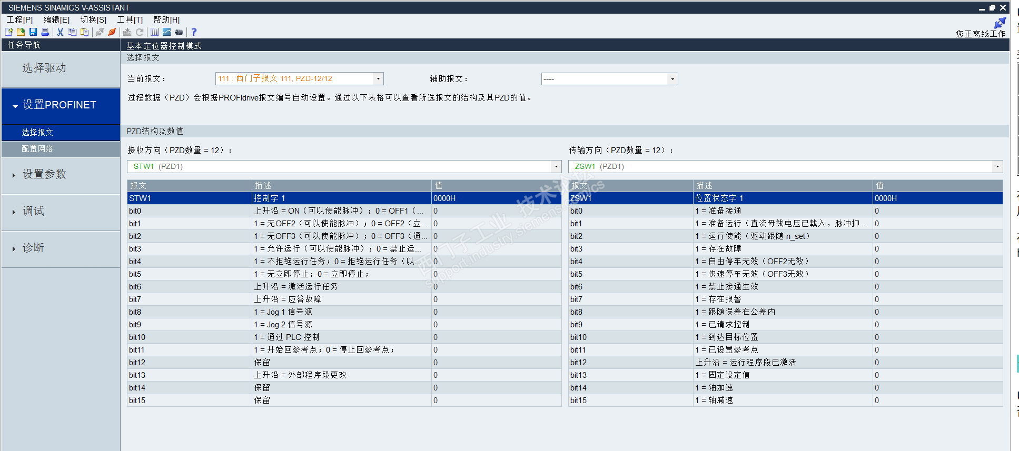Image resolution: width=1019 pixels, height=451 pixels.
Task: Open the parameter list table icon
Action: 154,32
